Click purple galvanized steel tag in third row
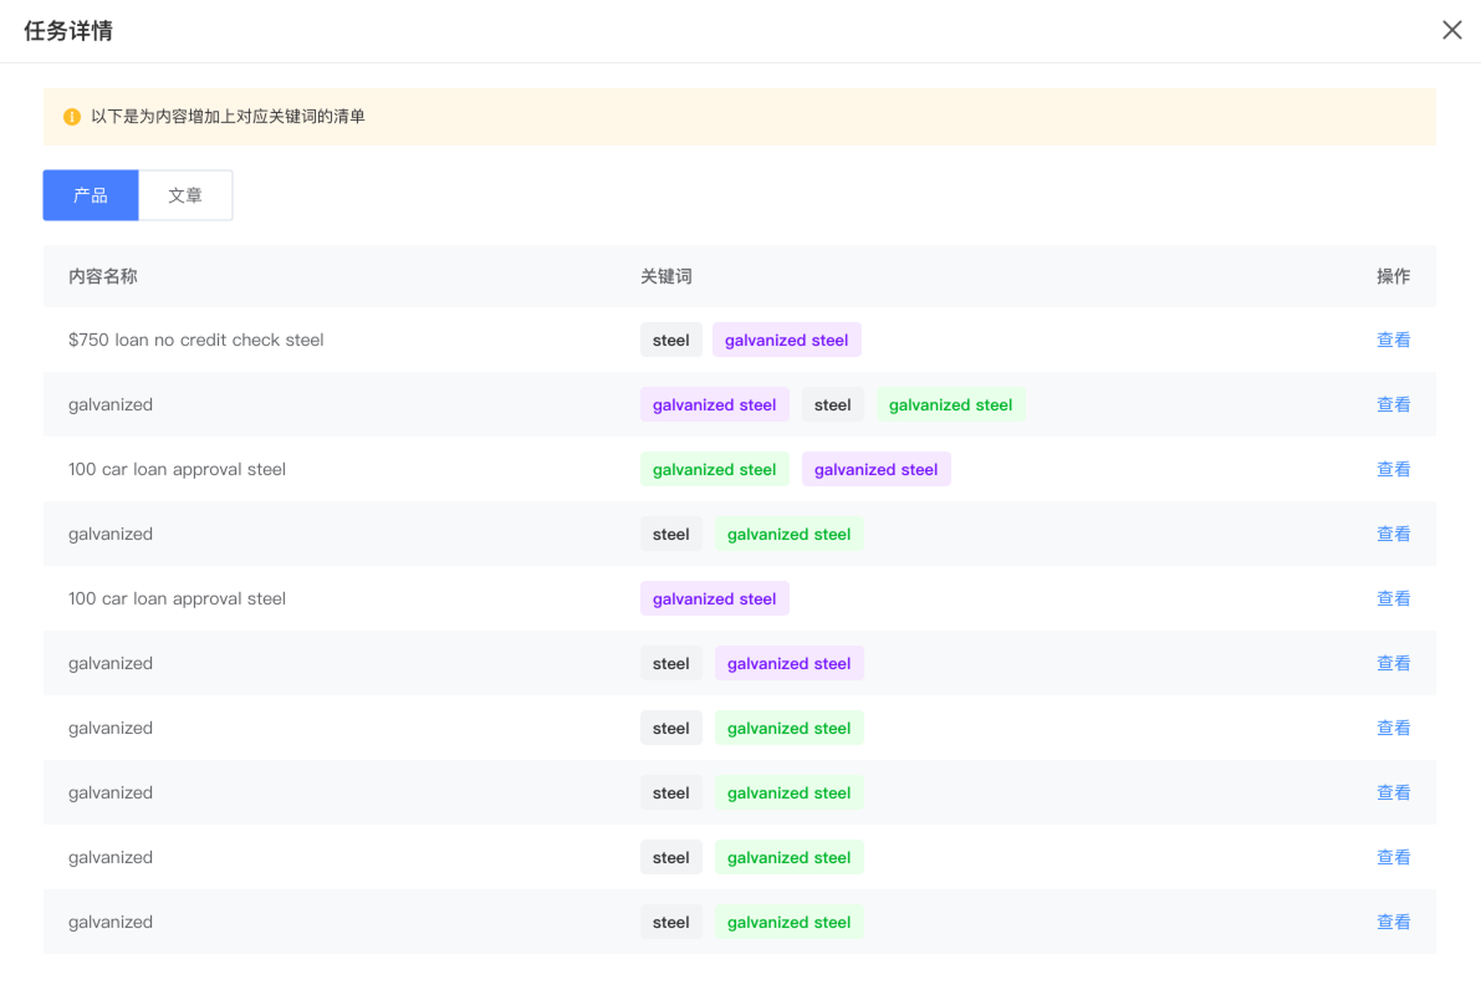 (x=876, y=469)
